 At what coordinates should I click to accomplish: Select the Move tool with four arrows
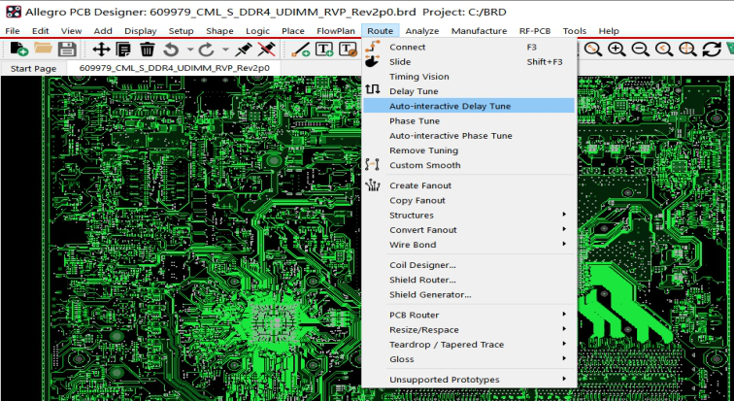pyautogui.click(x=101, y=50)
